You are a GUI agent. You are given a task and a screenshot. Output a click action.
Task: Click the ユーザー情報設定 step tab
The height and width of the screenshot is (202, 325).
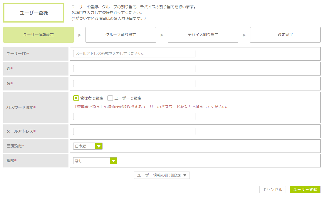coord(38,35)
